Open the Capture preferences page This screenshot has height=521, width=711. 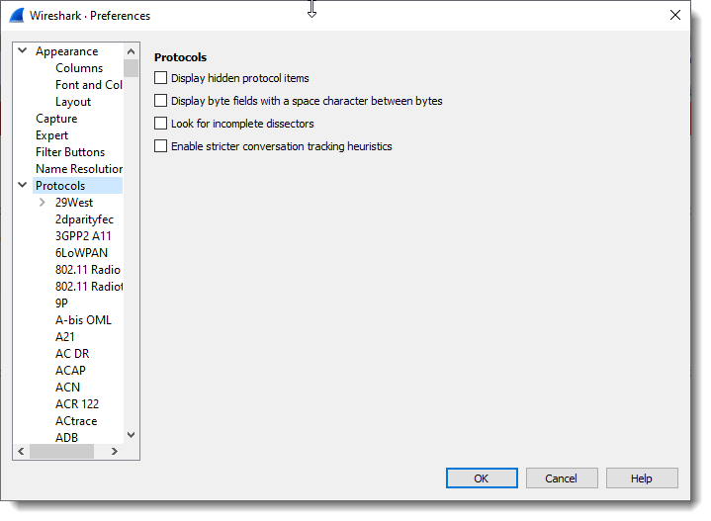tap(56, 119)
